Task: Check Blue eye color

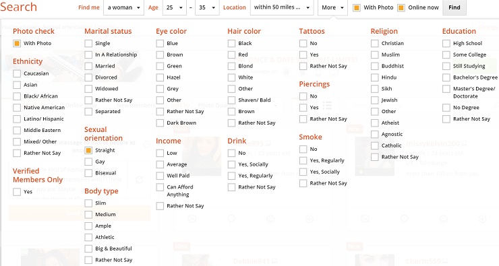Action: coord(160,43)
